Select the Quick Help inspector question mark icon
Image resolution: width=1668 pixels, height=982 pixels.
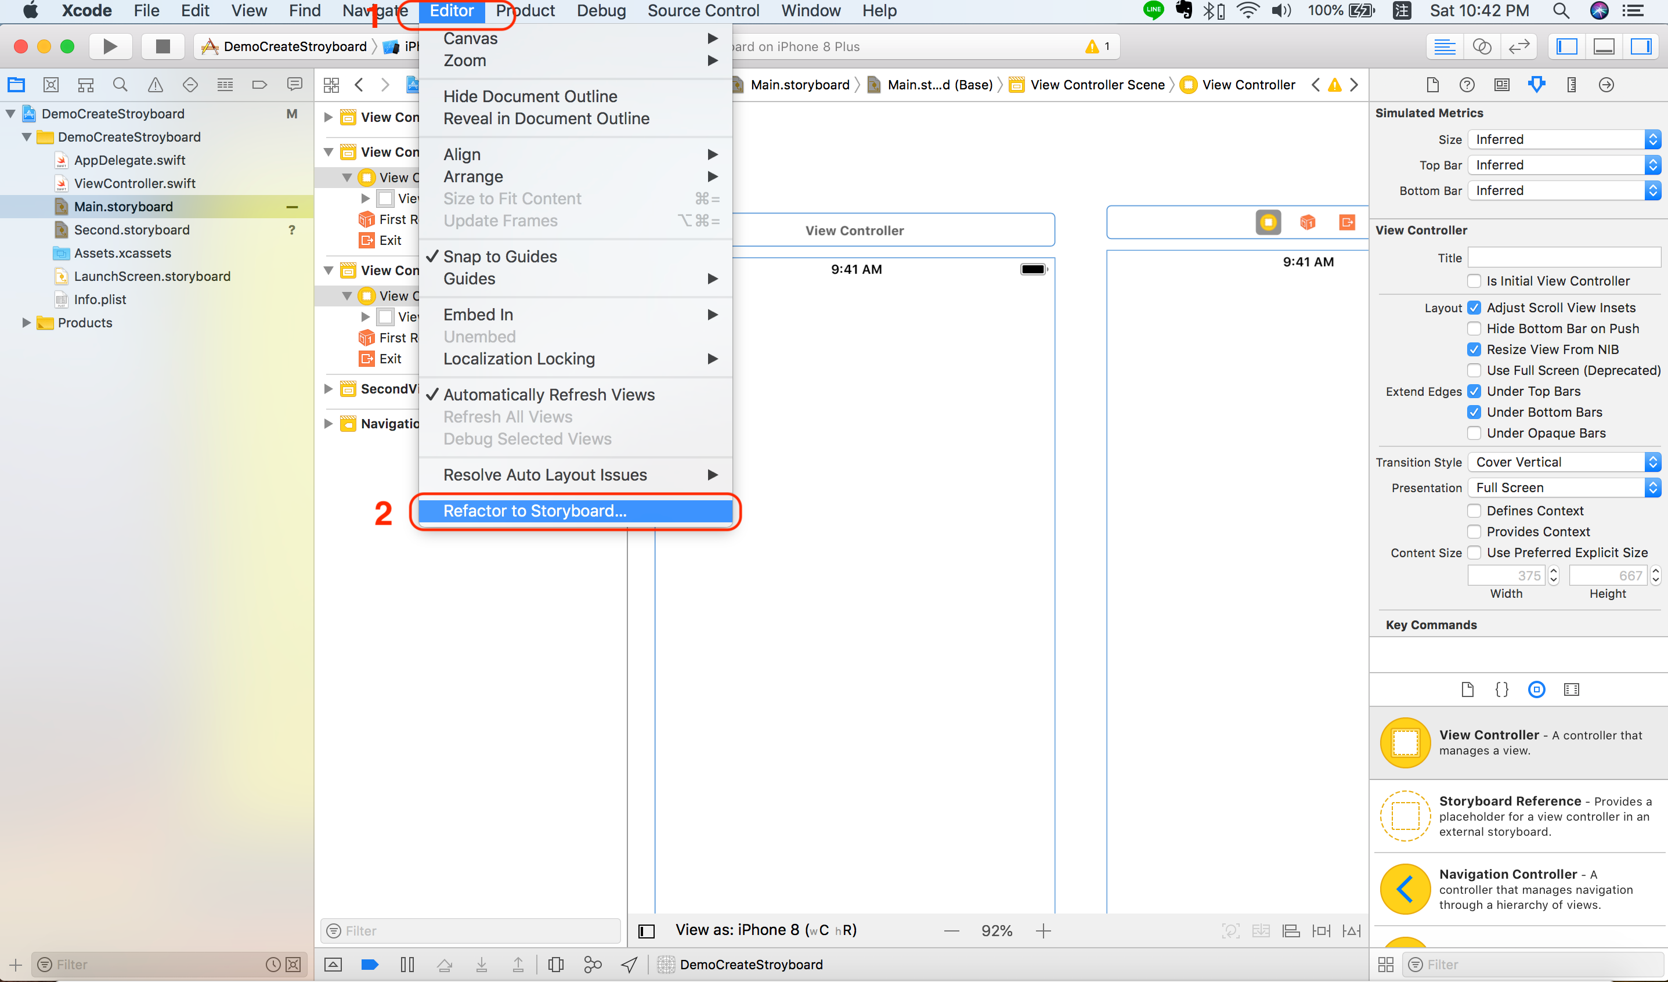(x=1468, y=85)
